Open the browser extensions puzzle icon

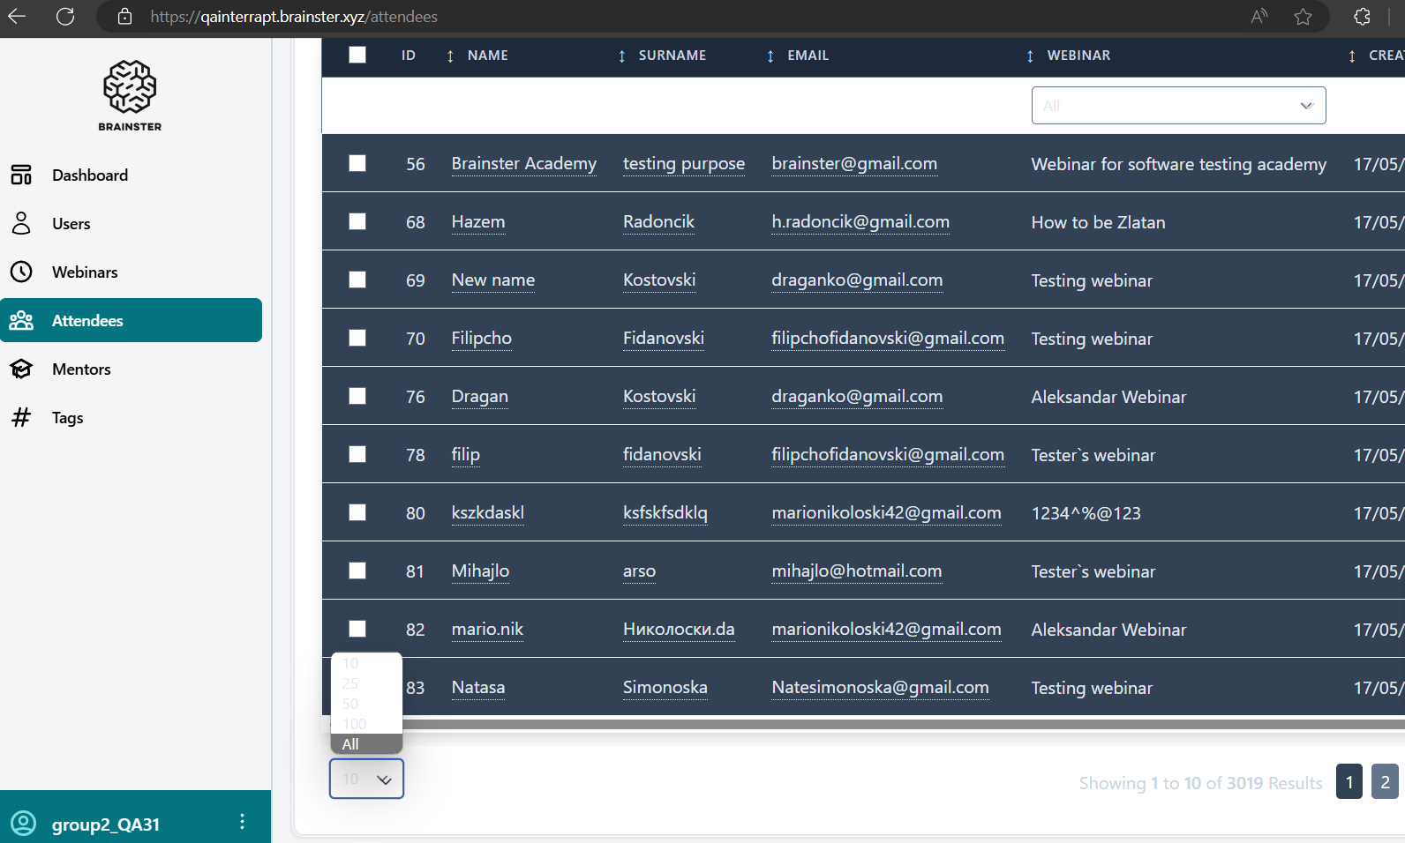1362,17
